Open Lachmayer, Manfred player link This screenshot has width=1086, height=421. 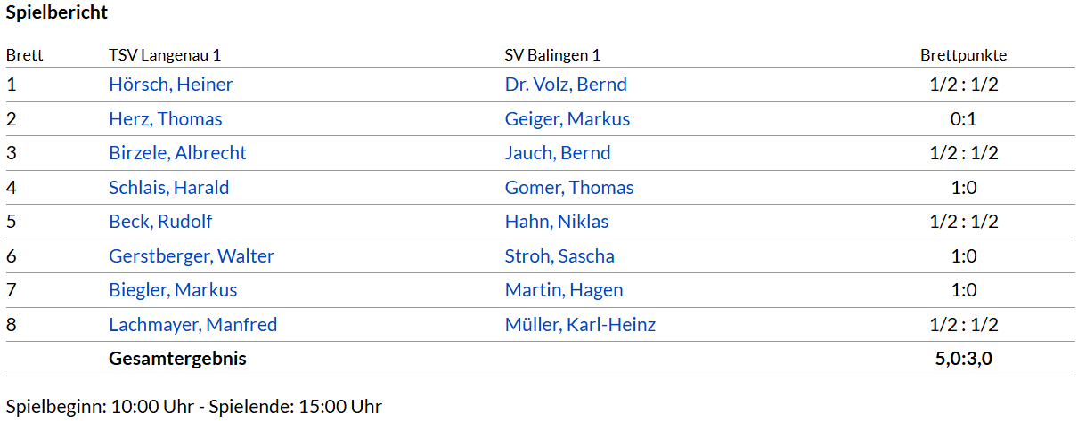click(x=192, y=325)
